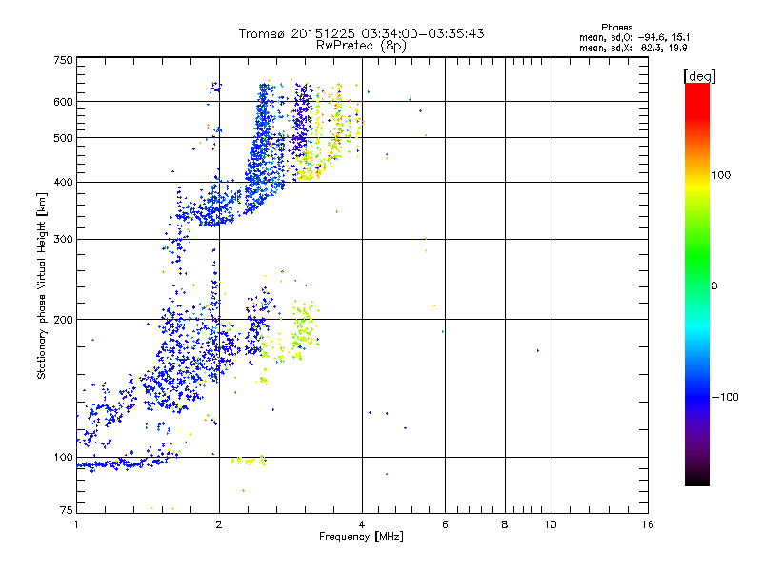Click the '400' height axis tick label
762x571 pixels.
[x=63, y=183]
